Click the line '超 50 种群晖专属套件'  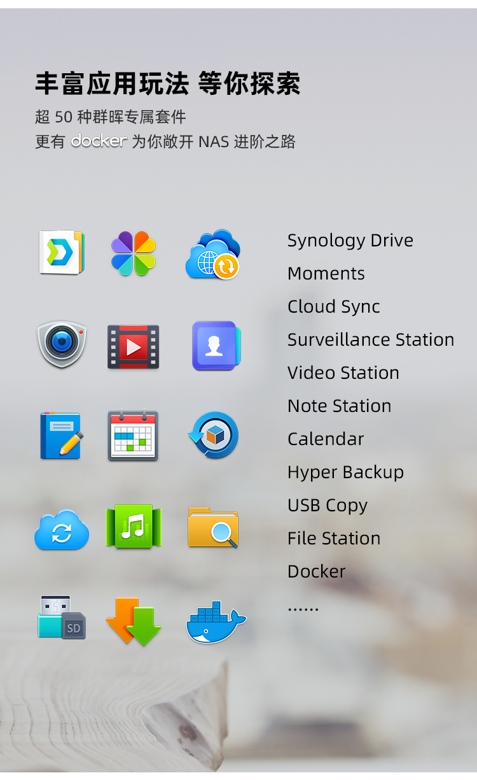(x=111, y=117)
